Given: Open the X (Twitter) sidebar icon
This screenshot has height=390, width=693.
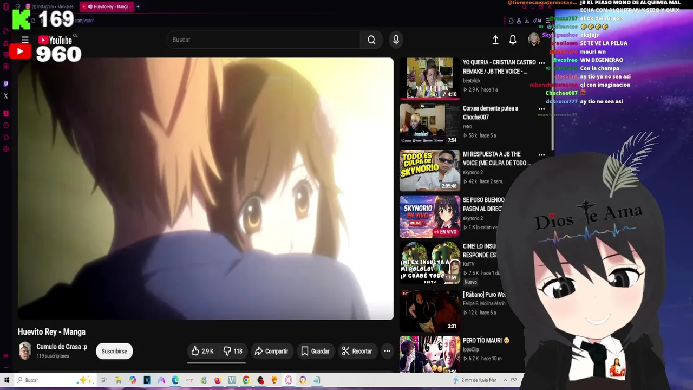Looking at the screenshot, I should pyautogui.click(x=6, y=96).
